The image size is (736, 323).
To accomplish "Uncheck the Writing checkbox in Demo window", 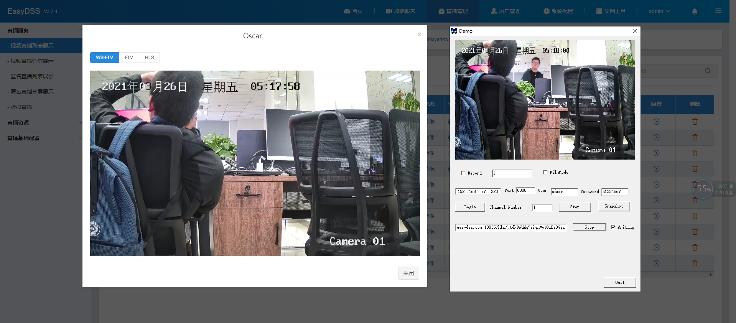I will [613, 227].
